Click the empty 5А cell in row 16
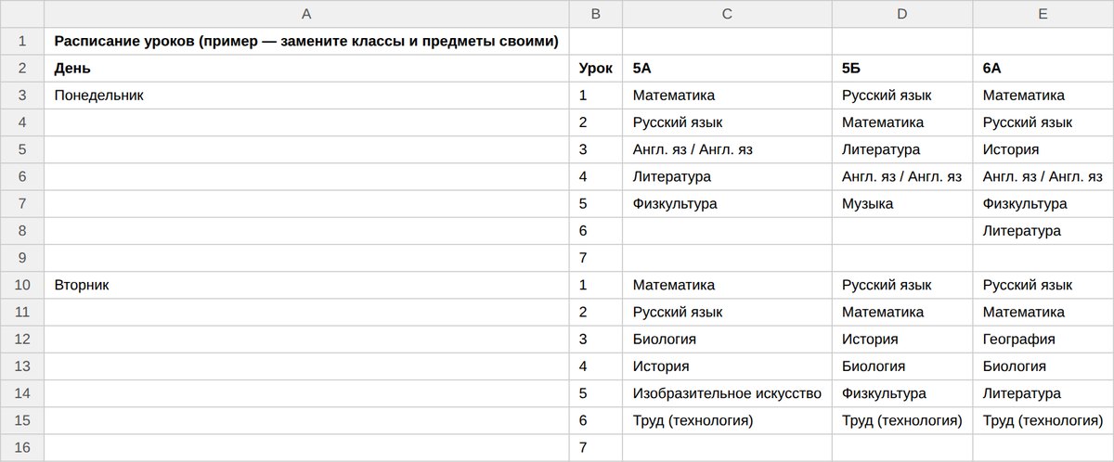This screenshot has width=1114, height=462. tap(728, 448)
